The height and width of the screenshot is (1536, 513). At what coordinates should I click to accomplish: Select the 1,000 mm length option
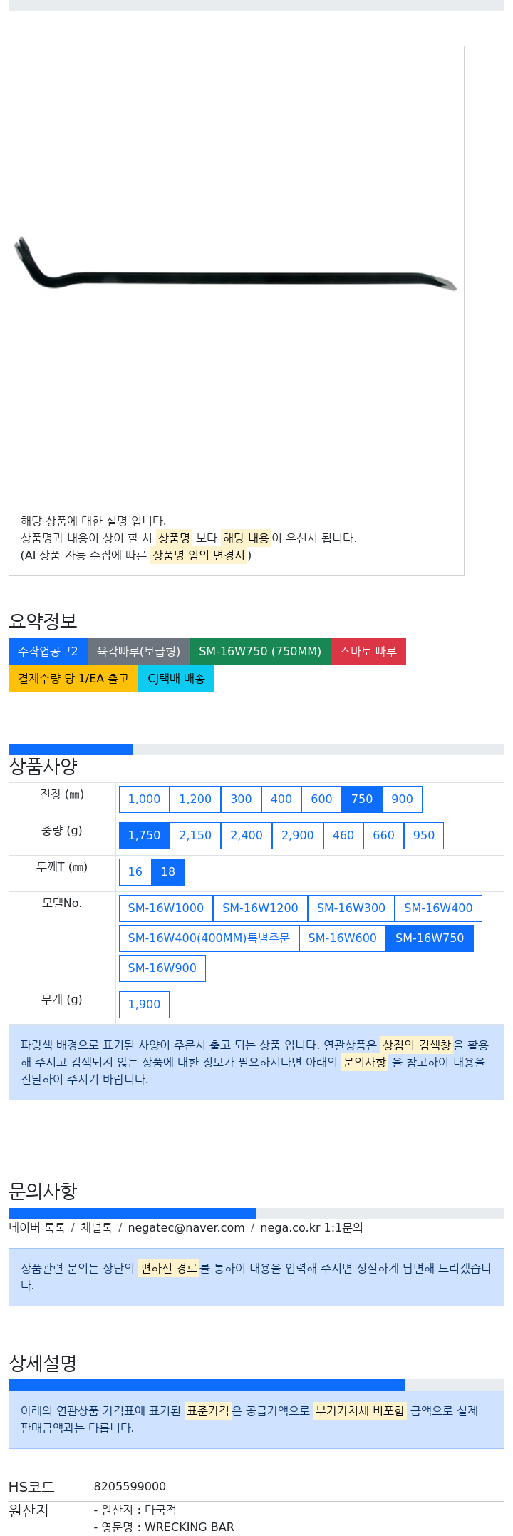point(144,799)
